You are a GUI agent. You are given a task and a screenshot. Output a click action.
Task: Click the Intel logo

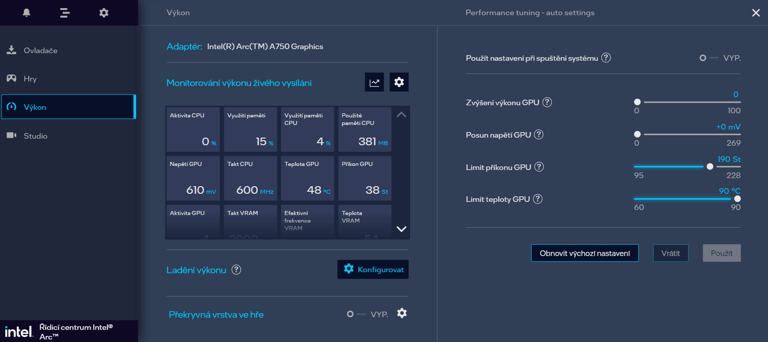(19, 331)
